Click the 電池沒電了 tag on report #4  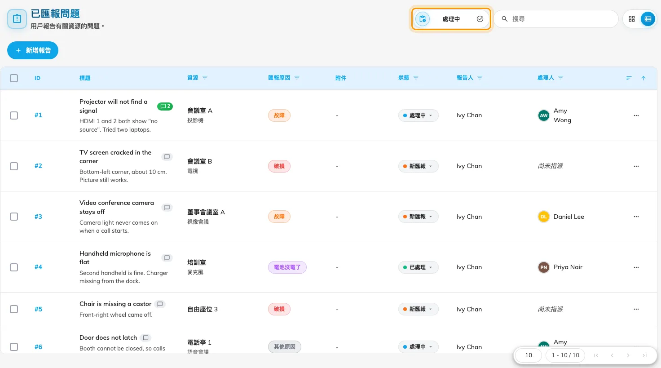[287, 267]
